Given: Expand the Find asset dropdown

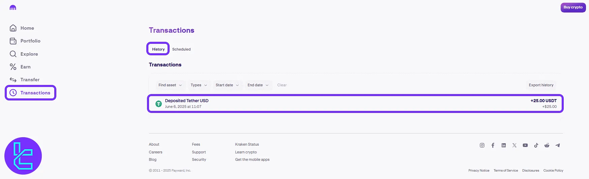Looking at the screenshot, I should point(170,85).
